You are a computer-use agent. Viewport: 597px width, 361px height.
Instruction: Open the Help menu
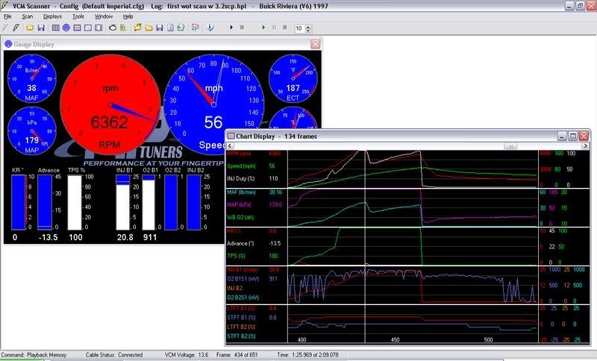(128, 16)
